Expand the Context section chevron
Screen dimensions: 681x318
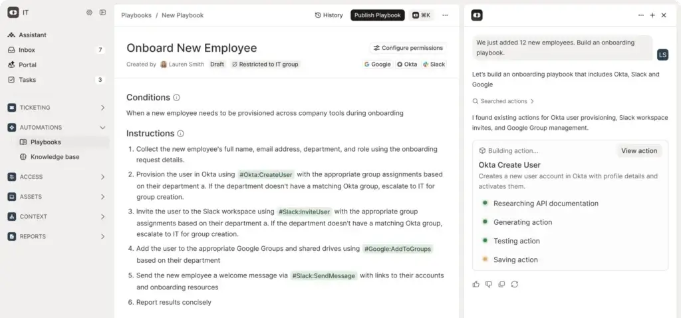point(103,217)
